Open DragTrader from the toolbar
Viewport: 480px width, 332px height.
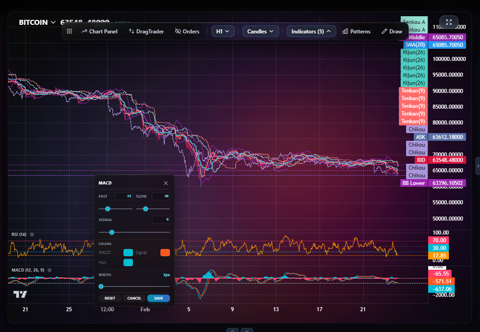click(146, 32)
